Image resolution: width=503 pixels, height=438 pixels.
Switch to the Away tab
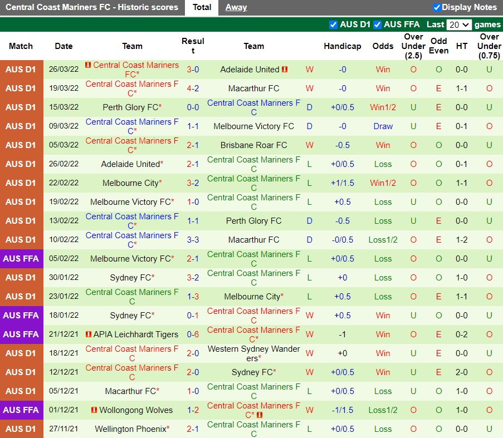tap(236, 7)
